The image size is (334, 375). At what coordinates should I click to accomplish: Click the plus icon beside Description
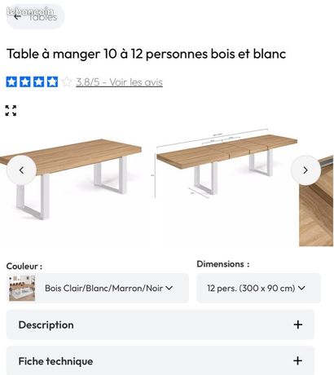(x=298, y=324)
